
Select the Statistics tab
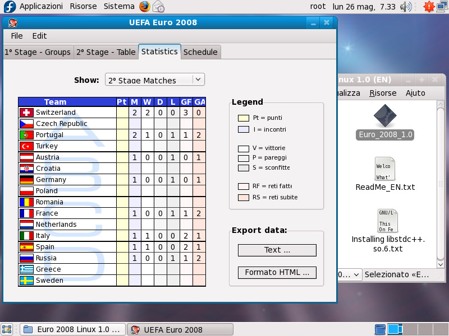tap(159, 52)
